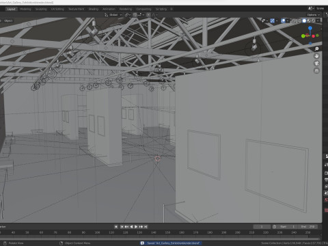
Task: Switch to the Layout workspace tab
Action: 11,9
